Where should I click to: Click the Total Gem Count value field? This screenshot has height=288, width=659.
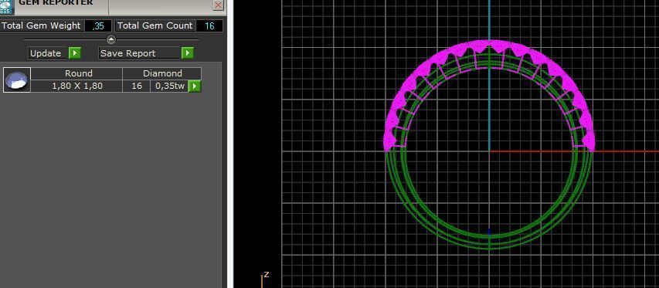[x=209, y=26]
